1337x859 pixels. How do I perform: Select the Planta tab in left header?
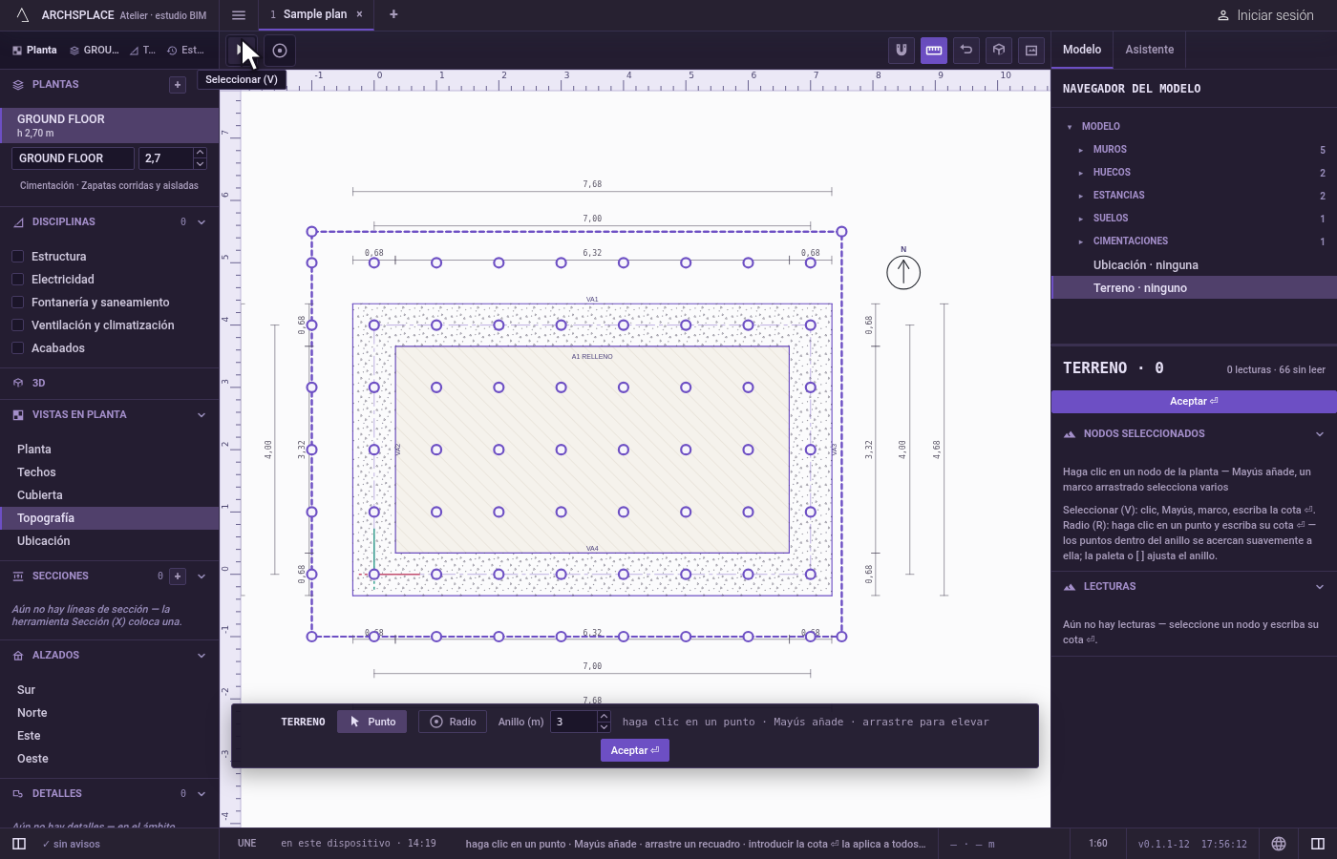[x=34, y=51]
